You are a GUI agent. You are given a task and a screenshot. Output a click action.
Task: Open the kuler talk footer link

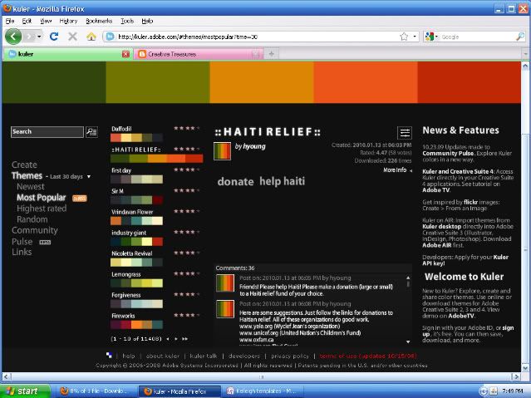tap(204, 356)
